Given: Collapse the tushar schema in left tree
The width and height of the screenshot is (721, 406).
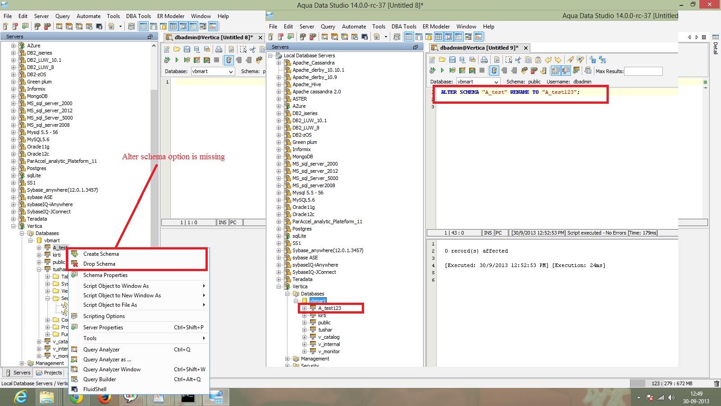Looking at the screenshot, I should [x=39, y=269].
